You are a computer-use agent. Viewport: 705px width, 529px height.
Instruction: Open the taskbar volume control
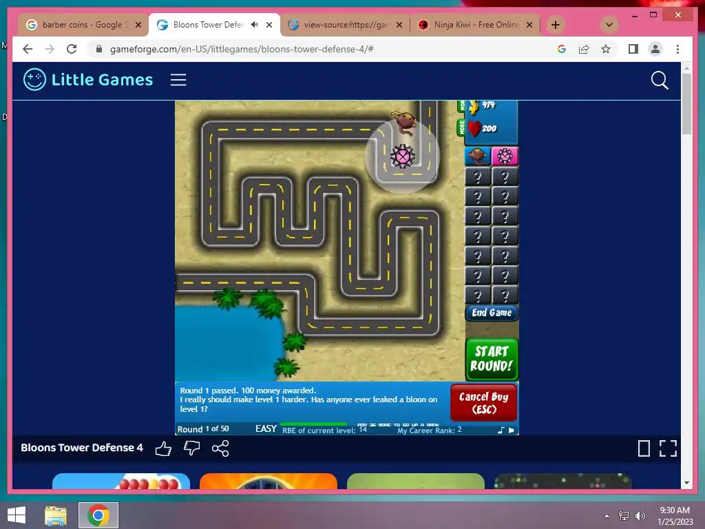640,516
